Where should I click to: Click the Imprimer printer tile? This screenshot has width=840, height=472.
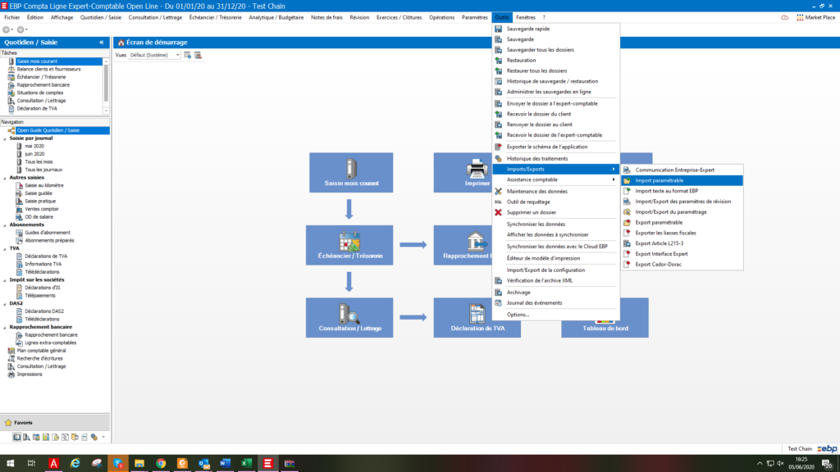463,172
